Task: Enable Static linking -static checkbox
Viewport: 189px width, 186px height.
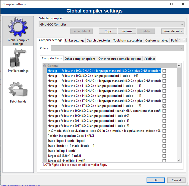Action: [x=164, y=151]
